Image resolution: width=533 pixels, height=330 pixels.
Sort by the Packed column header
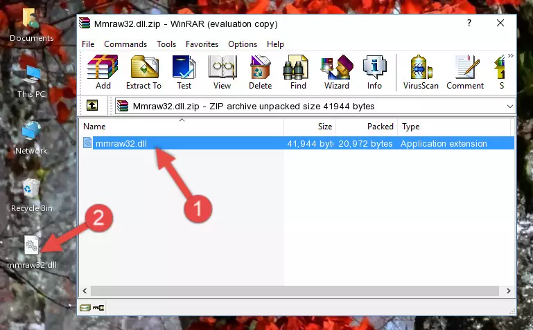click(367, 127)
